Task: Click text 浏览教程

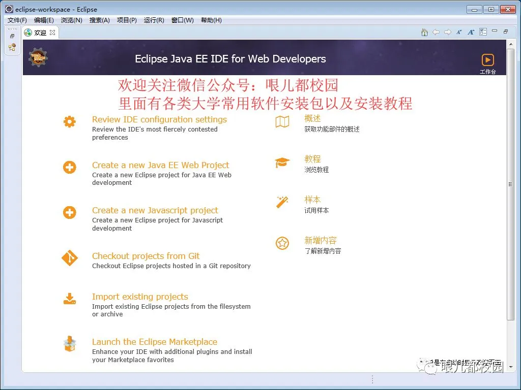Action: (316, 170)
